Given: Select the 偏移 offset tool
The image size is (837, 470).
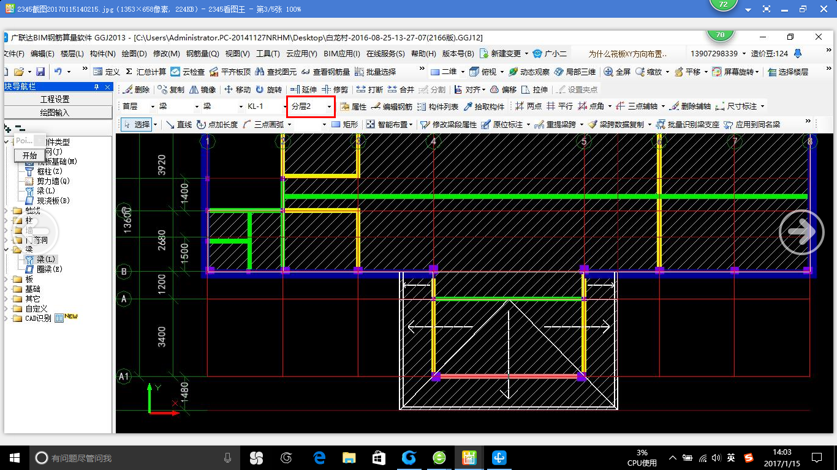Looking at the screenshot, I should pyautogui.click(x=503, y=89).
